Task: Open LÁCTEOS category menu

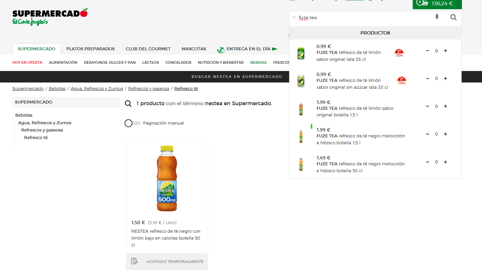Action: click(150, 62)
